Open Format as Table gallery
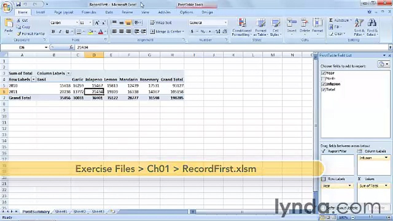 (x=261, y=27)
